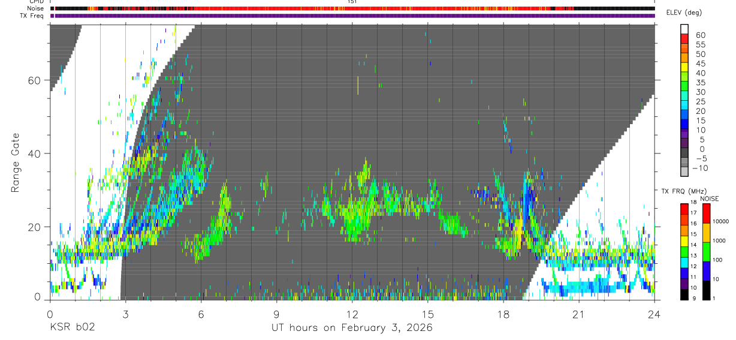Click the x-axis tick label '24'
Viewport: 736px width, 340px height.
[x=654, y=314]
